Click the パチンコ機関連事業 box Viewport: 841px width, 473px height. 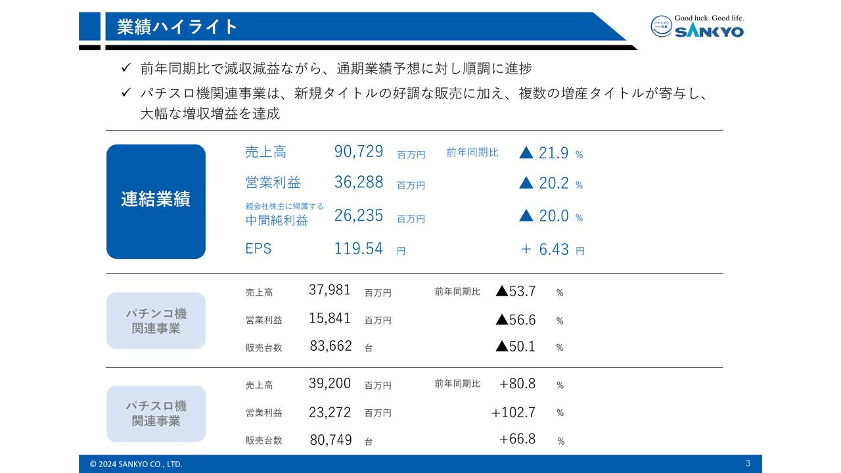pos(156,321)
